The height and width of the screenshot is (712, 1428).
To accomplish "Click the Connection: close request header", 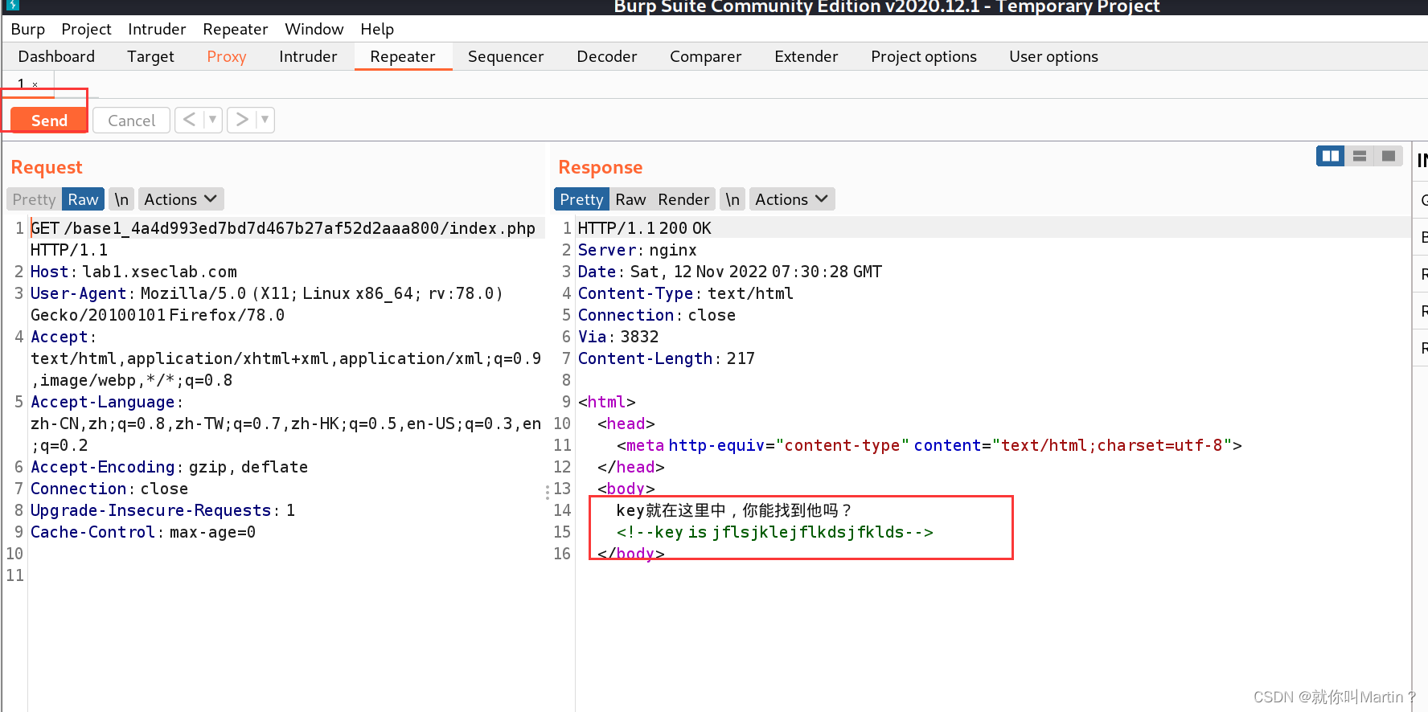I will pos(109,489).
